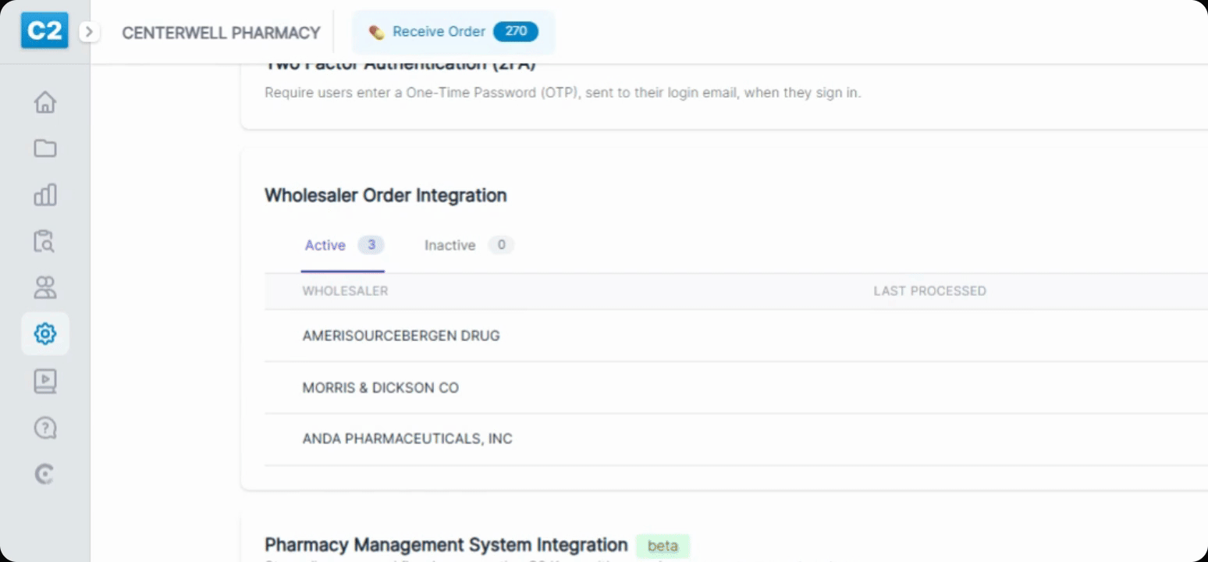Open the video tutorials icon
1208x562 pixels.
(45, 381)
